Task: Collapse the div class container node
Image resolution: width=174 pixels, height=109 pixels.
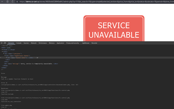Action: [4, 54]
